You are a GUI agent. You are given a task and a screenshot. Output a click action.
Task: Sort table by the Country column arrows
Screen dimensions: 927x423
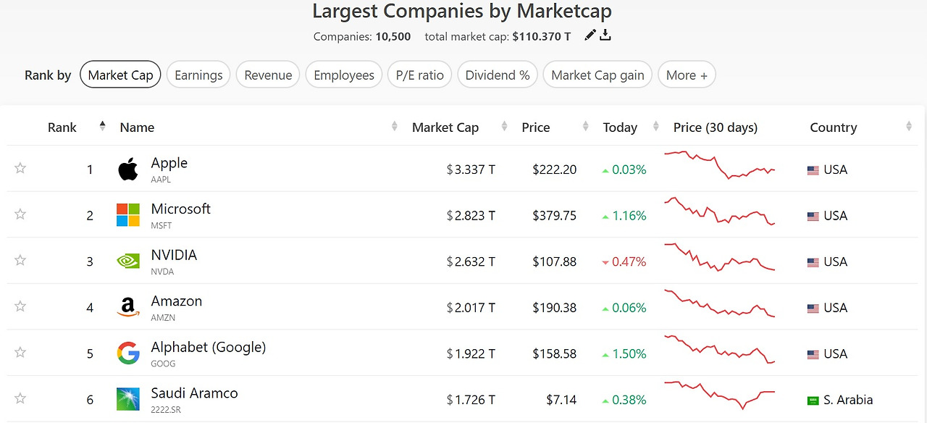point(909,127)
